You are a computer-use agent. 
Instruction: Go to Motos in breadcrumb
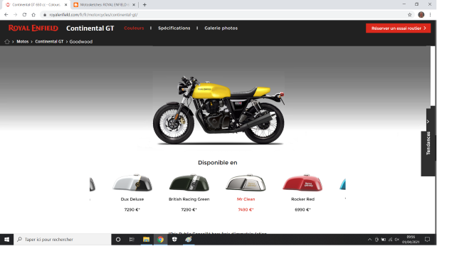click(22, 42)
